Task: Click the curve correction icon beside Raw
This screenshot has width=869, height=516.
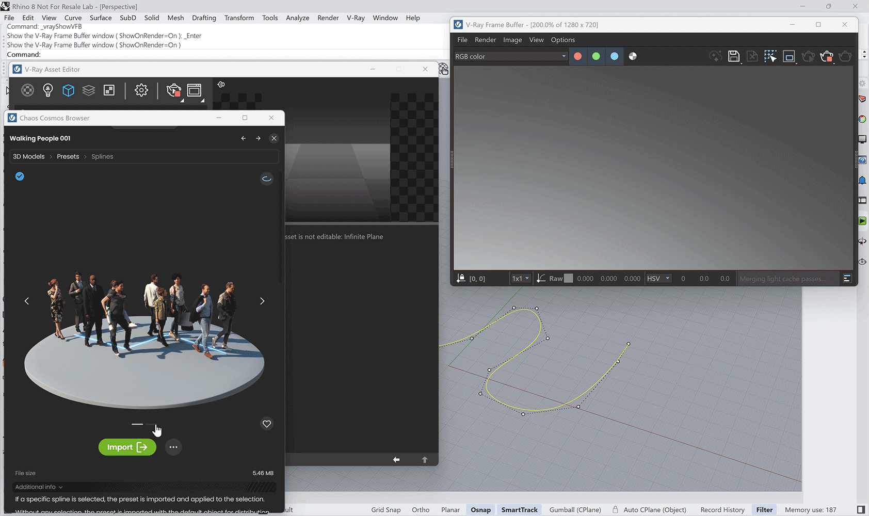Action: (x=541, y=278)
